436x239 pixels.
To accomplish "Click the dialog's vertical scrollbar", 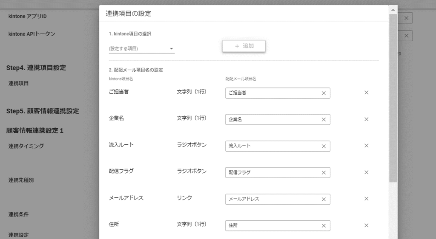I will 393,98.
